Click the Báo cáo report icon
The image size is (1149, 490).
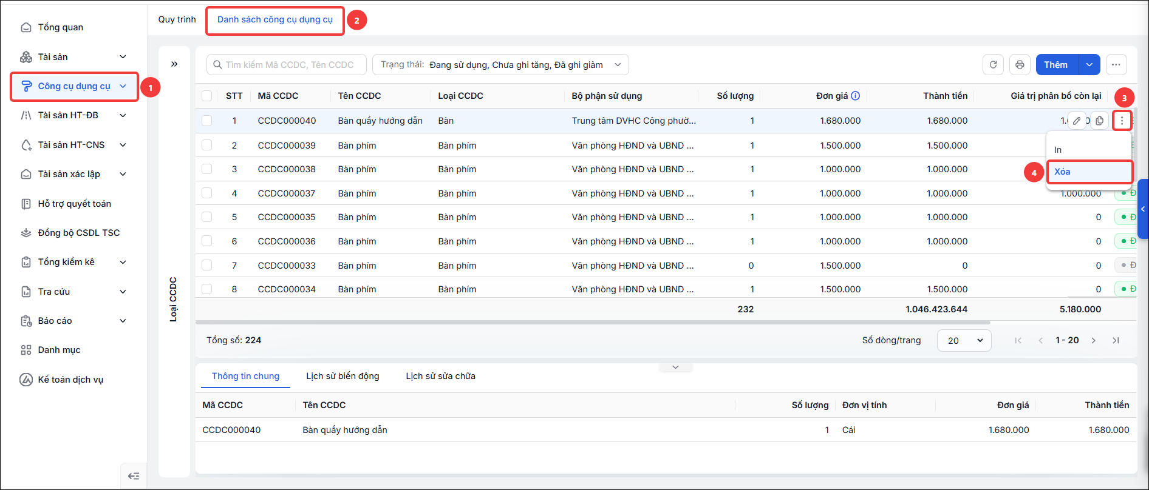point(26,321)
